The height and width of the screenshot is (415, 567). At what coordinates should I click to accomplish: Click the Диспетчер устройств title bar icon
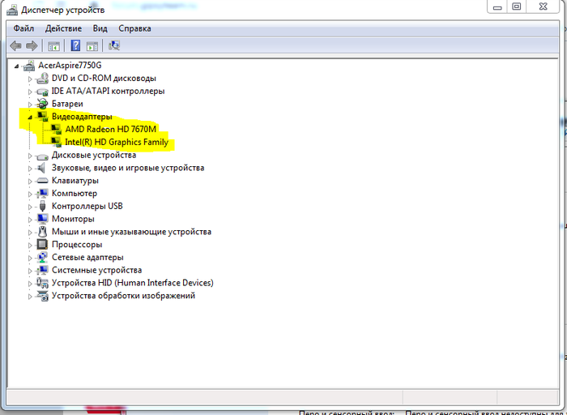coord(12,10)
